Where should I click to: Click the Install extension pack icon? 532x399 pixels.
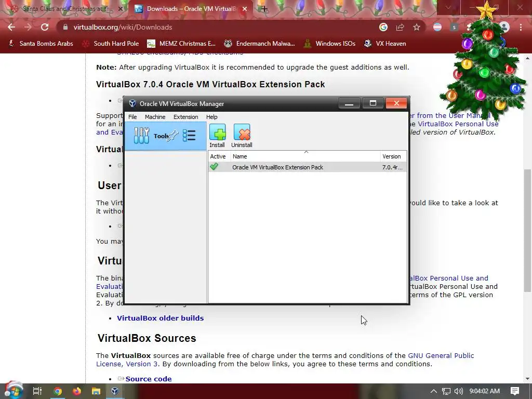[217, 136]
